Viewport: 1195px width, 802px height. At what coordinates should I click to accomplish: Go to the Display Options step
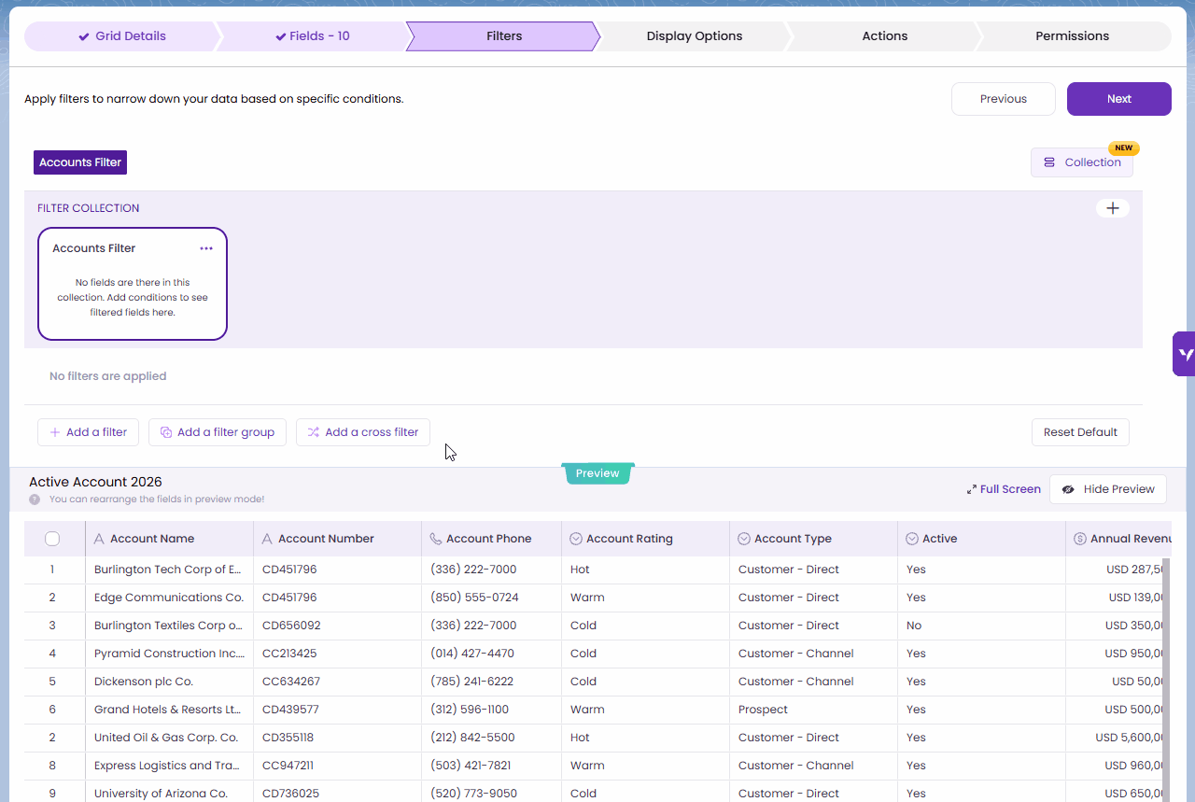(x=694, y=36)
